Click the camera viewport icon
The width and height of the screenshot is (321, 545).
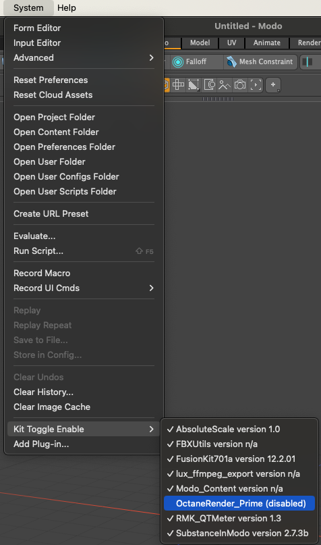point(240,85)
